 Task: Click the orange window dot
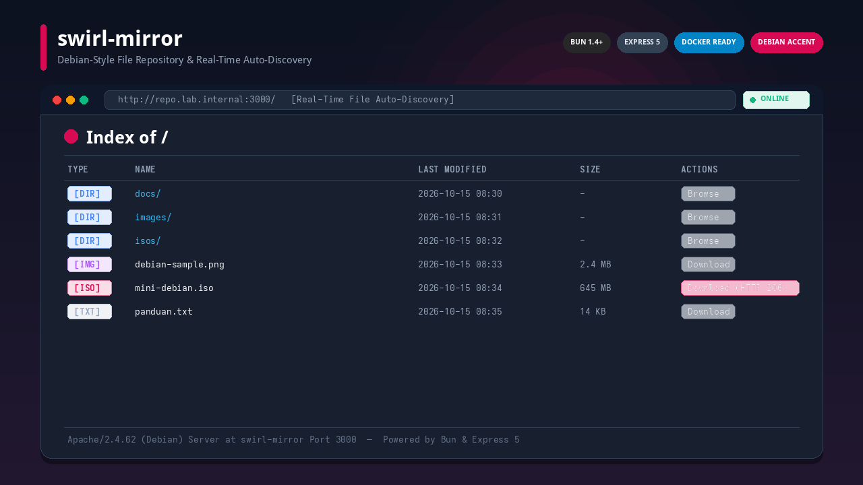(x=71, y=100)
